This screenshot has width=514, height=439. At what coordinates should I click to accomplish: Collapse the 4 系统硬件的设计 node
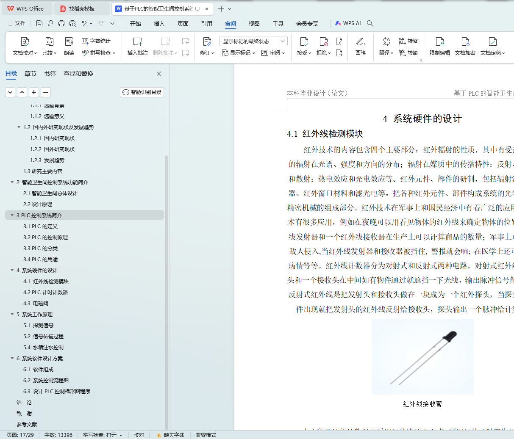tap(12, 270)
